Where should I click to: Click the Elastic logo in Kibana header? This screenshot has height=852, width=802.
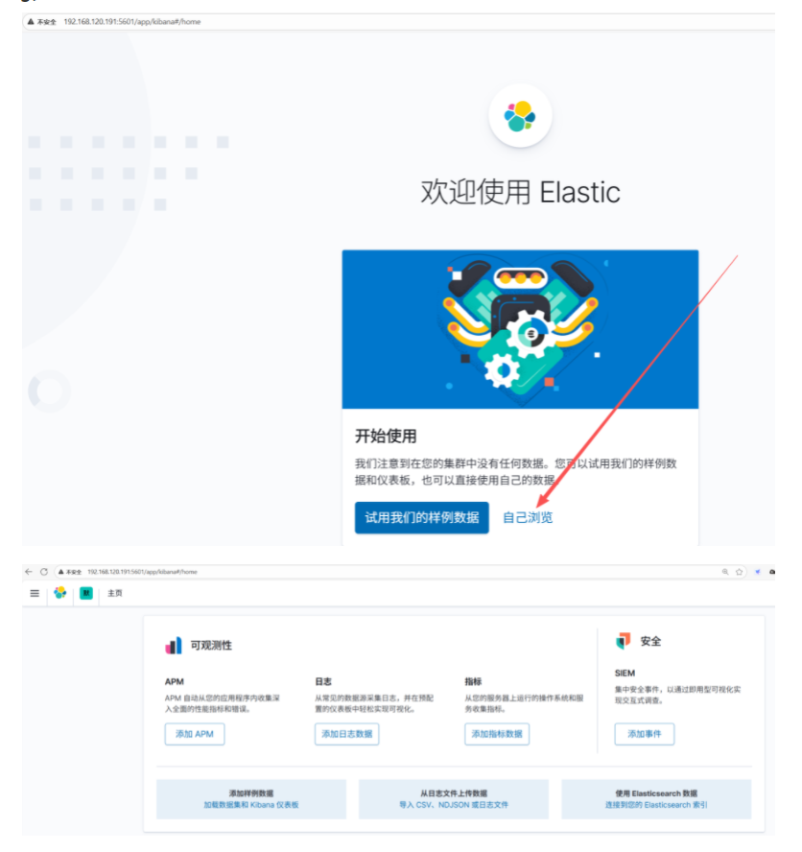pos(60,592)
